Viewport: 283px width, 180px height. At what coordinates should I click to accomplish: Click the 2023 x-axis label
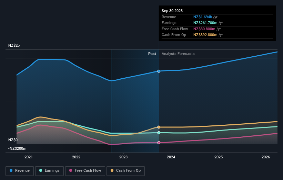point(123,157)
